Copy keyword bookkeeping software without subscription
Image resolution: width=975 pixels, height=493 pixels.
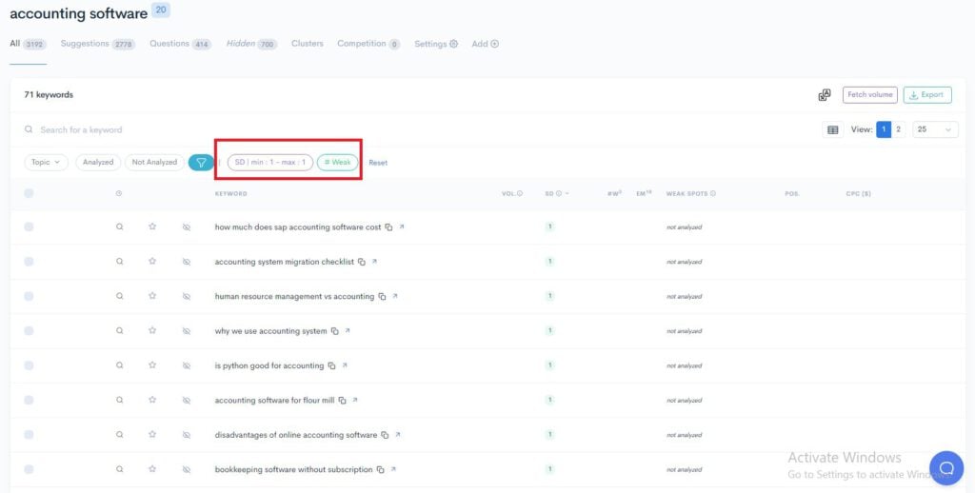[x=380, y=470]
